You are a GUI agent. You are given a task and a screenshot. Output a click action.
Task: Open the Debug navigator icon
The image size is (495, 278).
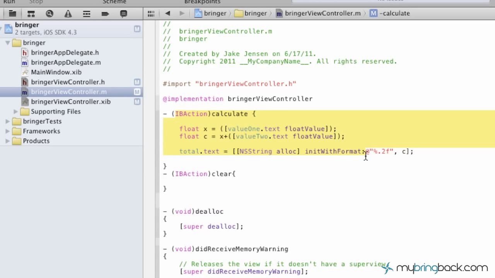coord(87,14)
